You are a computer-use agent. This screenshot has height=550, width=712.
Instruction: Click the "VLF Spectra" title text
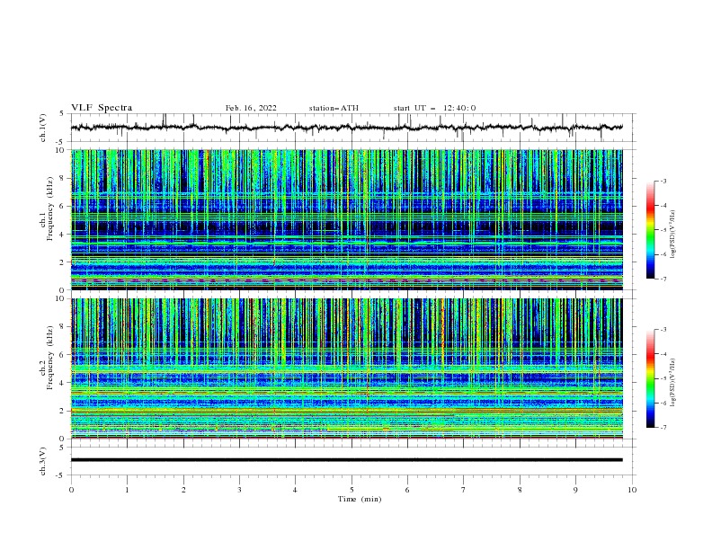[x=102, y=108]
